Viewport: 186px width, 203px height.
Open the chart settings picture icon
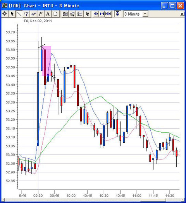click(65, 14)
